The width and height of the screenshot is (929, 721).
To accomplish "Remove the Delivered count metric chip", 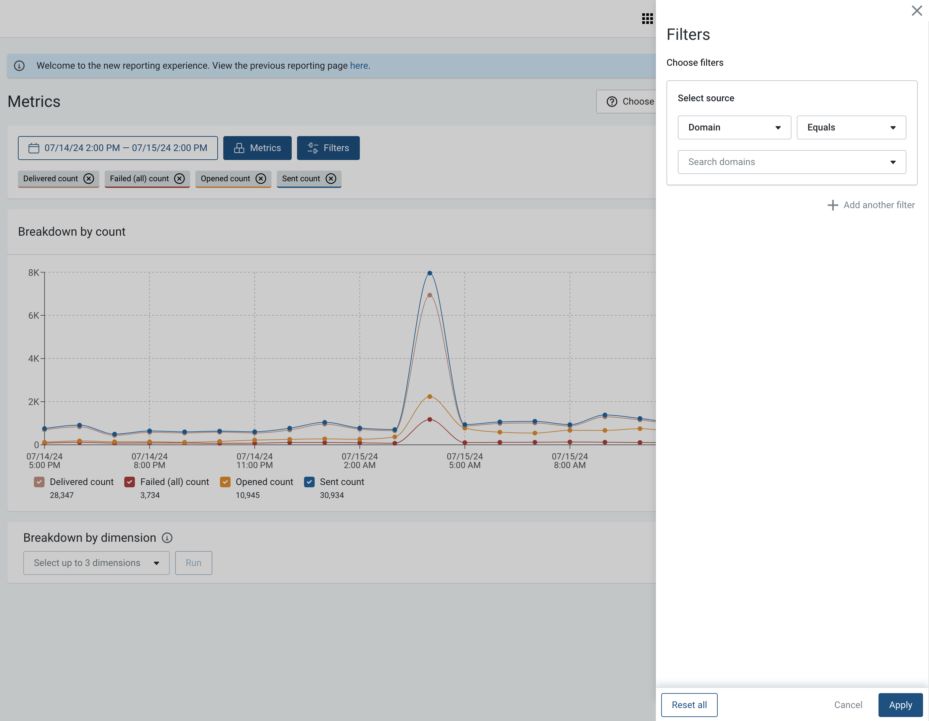I will click(88, 179).
